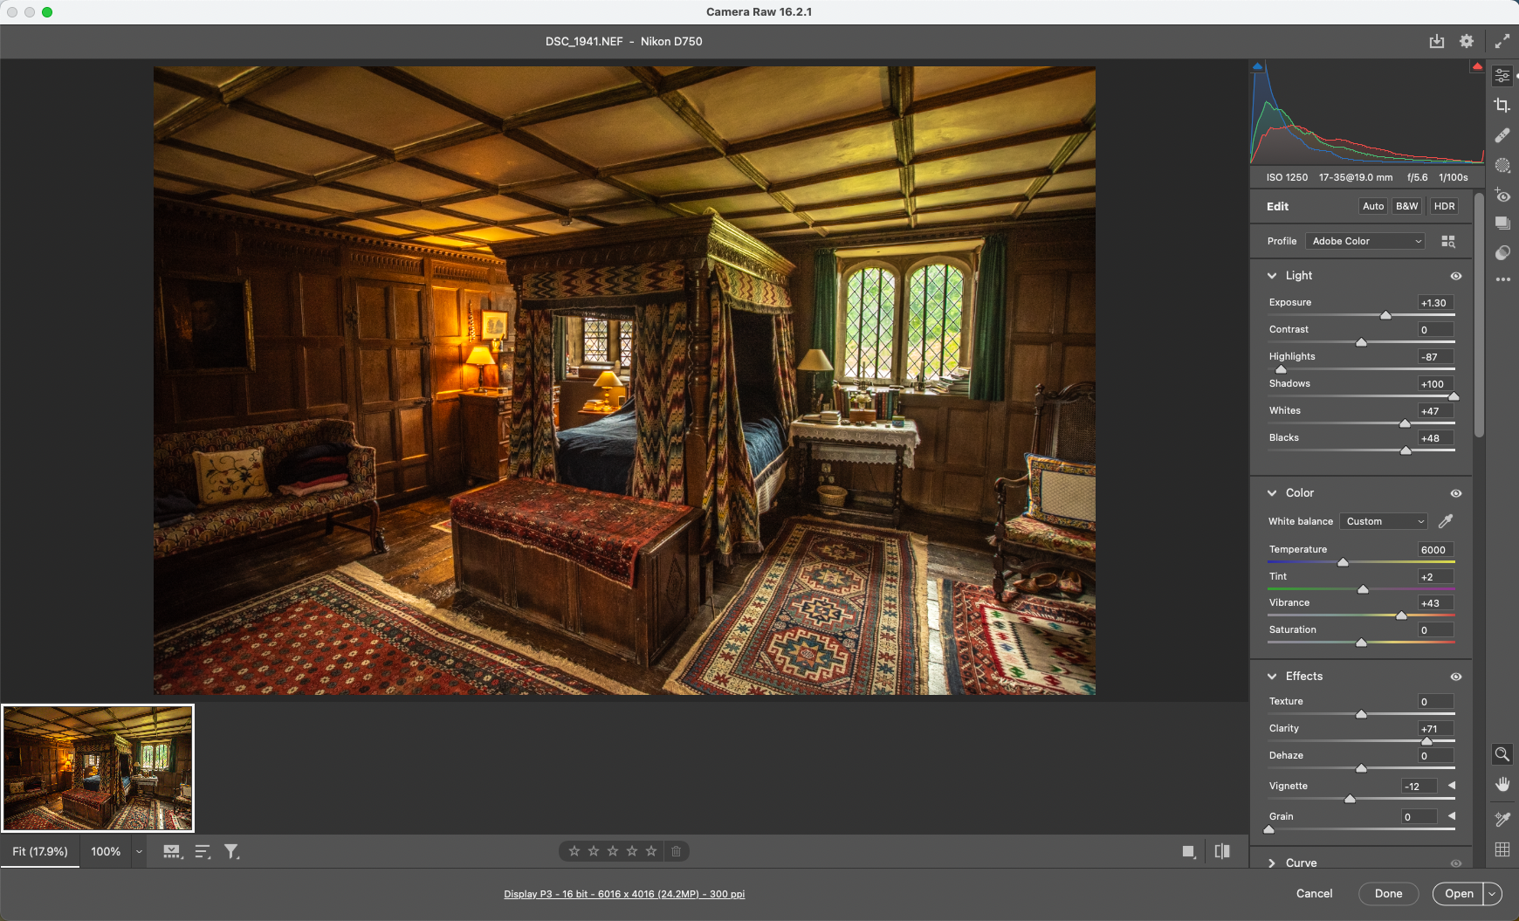Open the White balance dropdown
Screen dimensions: 1519x921
click(x=1385, y=521)
